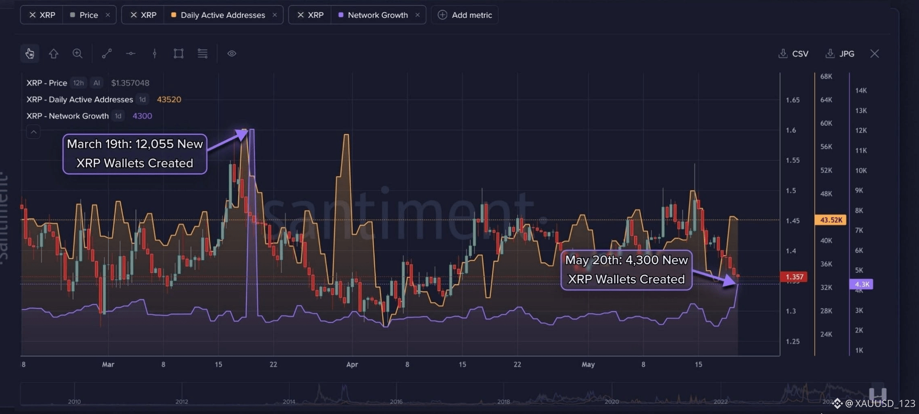Click the purple 4.3K axis tag

861,284
